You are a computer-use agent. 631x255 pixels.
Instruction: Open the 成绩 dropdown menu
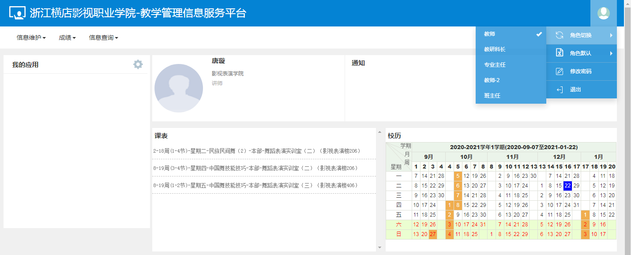point(67,38)
